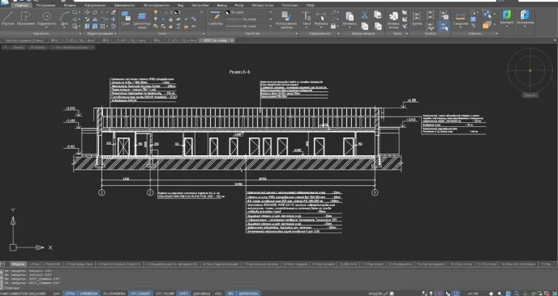Open the Диспетчер слоев layer manager

coord(142,19)
